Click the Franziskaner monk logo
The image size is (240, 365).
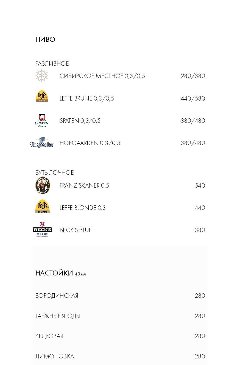pos(43,185)
